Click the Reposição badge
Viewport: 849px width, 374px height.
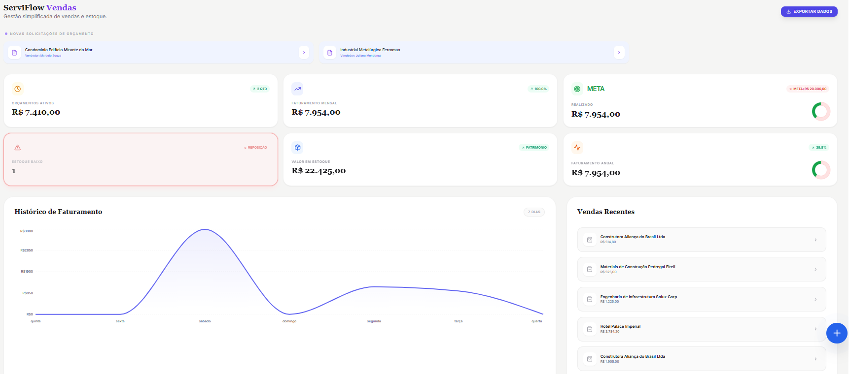pyautogui.click(x=255, y=148)
